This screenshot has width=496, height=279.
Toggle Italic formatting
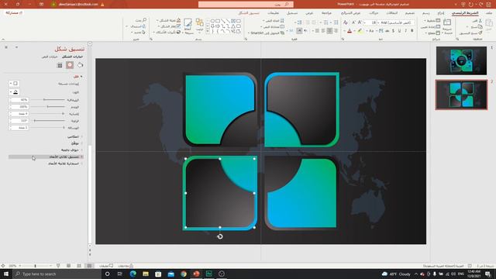405,31
